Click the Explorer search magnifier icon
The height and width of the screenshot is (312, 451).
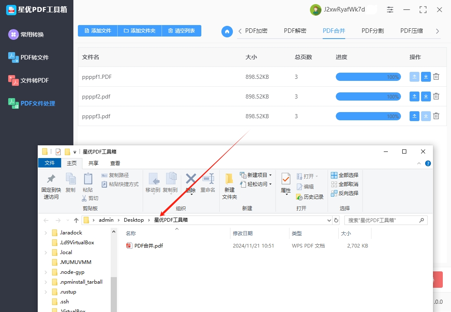click(x=421, y=220)
